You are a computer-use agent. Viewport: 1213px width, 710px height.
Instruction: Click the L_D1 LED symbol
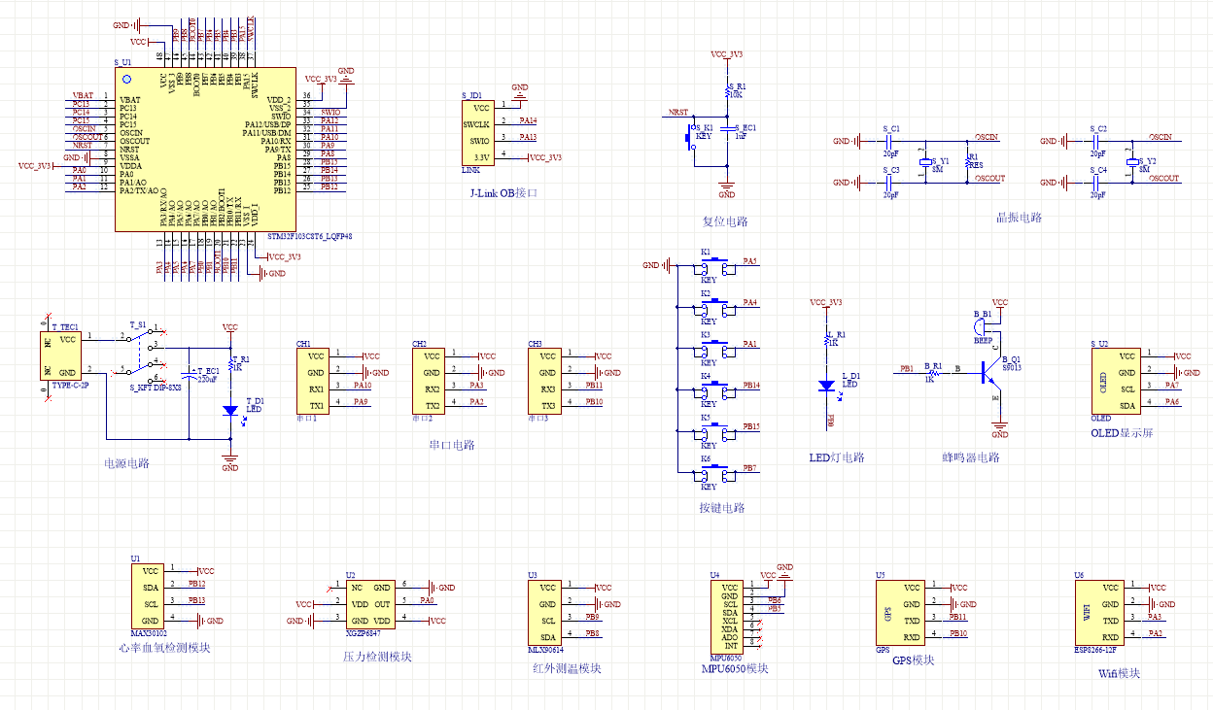[827, 386]
